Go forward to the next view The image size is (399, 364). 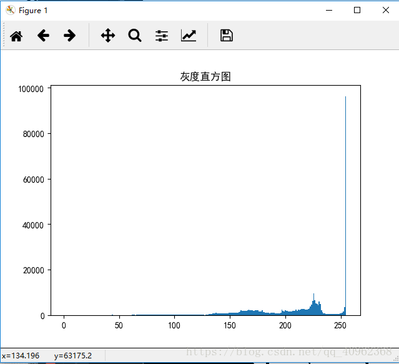pos(69,36)
